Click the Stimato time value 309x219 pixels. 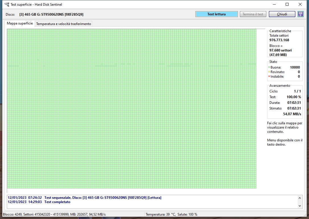tap(294, 108)
